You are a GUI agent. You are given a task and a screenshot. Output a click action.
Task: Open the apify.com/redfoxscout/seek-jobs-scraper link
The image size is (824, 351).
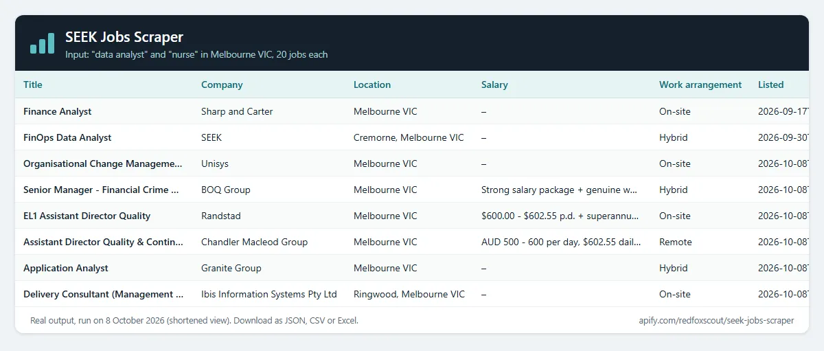coord(716,320)
